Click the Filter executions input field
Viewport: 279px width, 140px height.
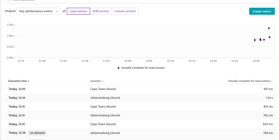point(140,1)
